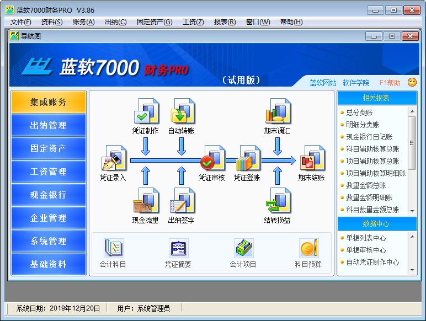Image resolution: width=426 pixels, height=321 pixels.
Task: Open the 明细分类账 report
Action: click(x=363, y=125)
